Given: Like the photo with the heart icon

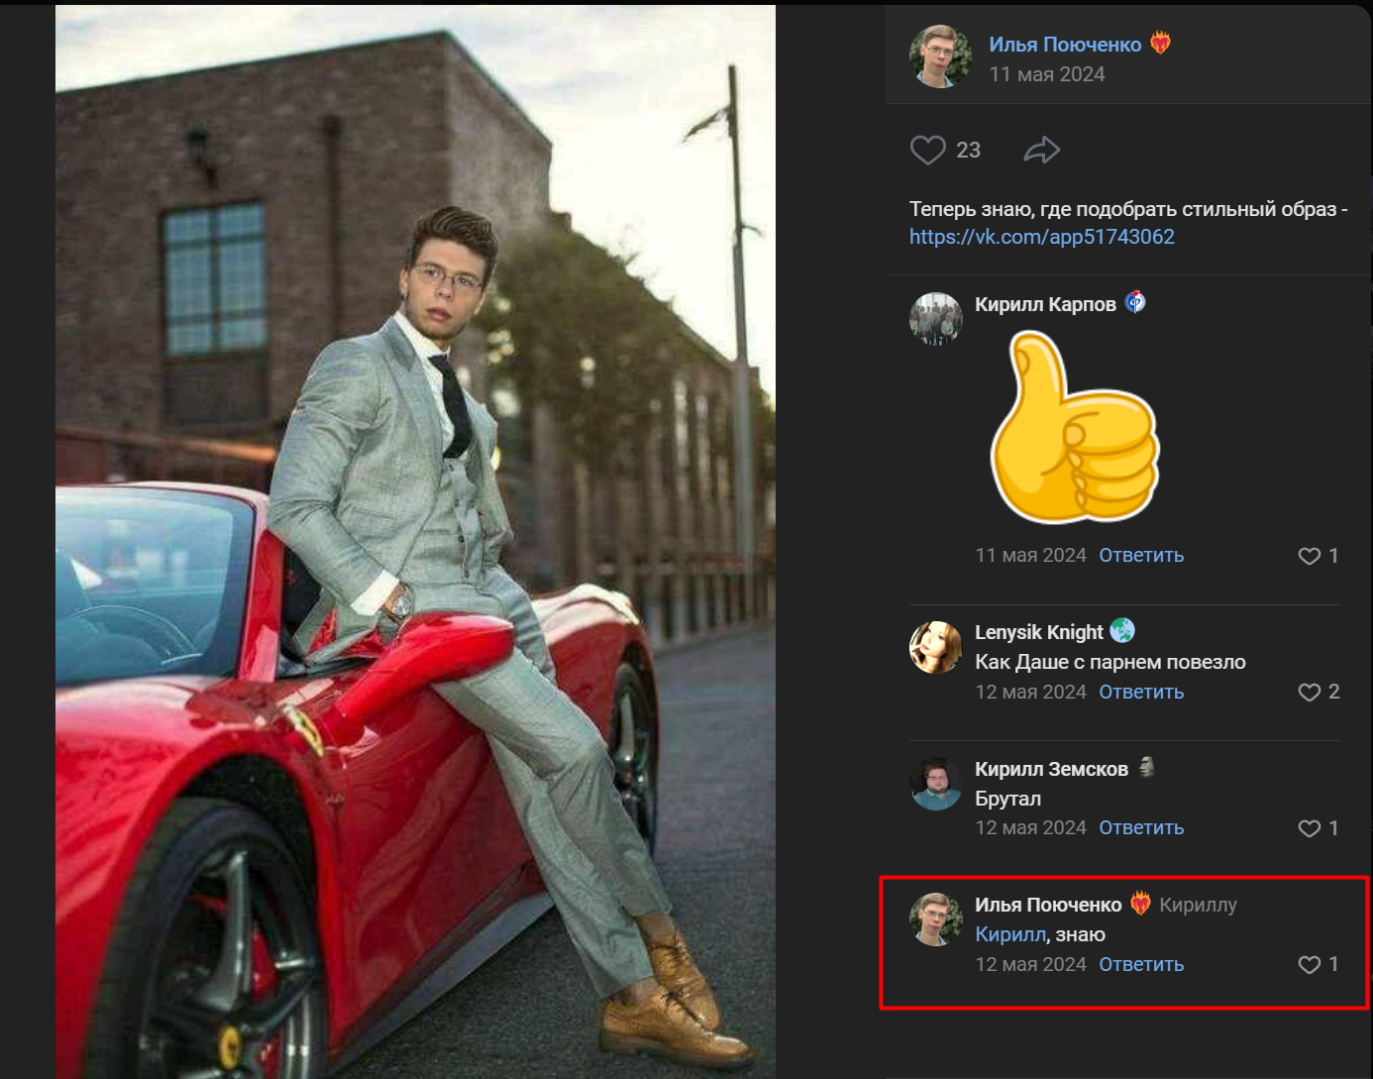Looking at the screenshot, I should pos(927,151).
